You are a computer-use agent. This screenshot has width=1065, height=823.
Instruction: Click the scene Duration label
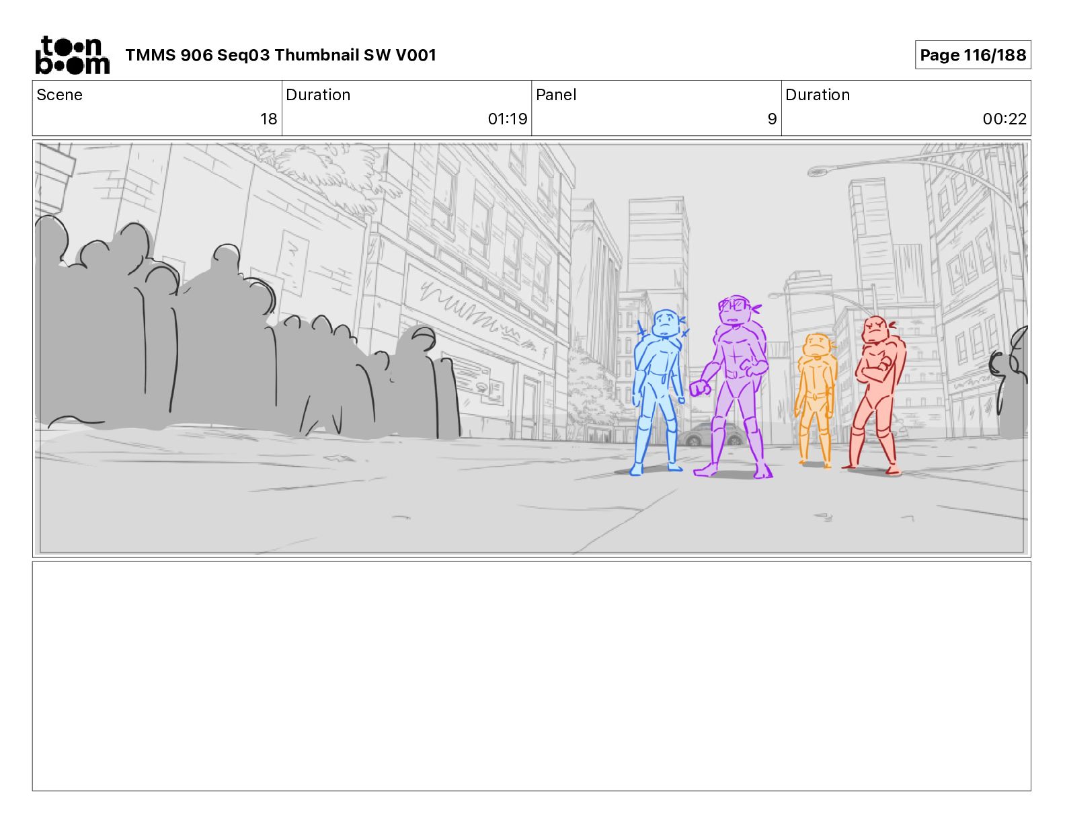(318, 95)
